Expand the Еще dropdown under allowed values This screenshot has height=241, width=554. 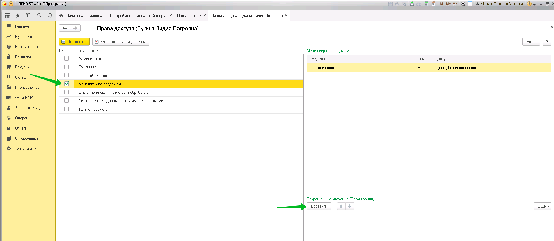(542, 206)
